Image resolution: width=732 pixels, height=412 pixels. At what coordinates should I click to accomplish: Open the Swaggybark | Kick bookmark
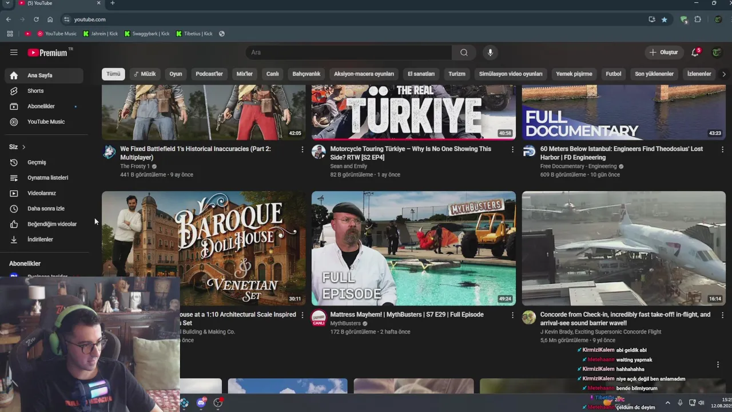coord(147,34)
